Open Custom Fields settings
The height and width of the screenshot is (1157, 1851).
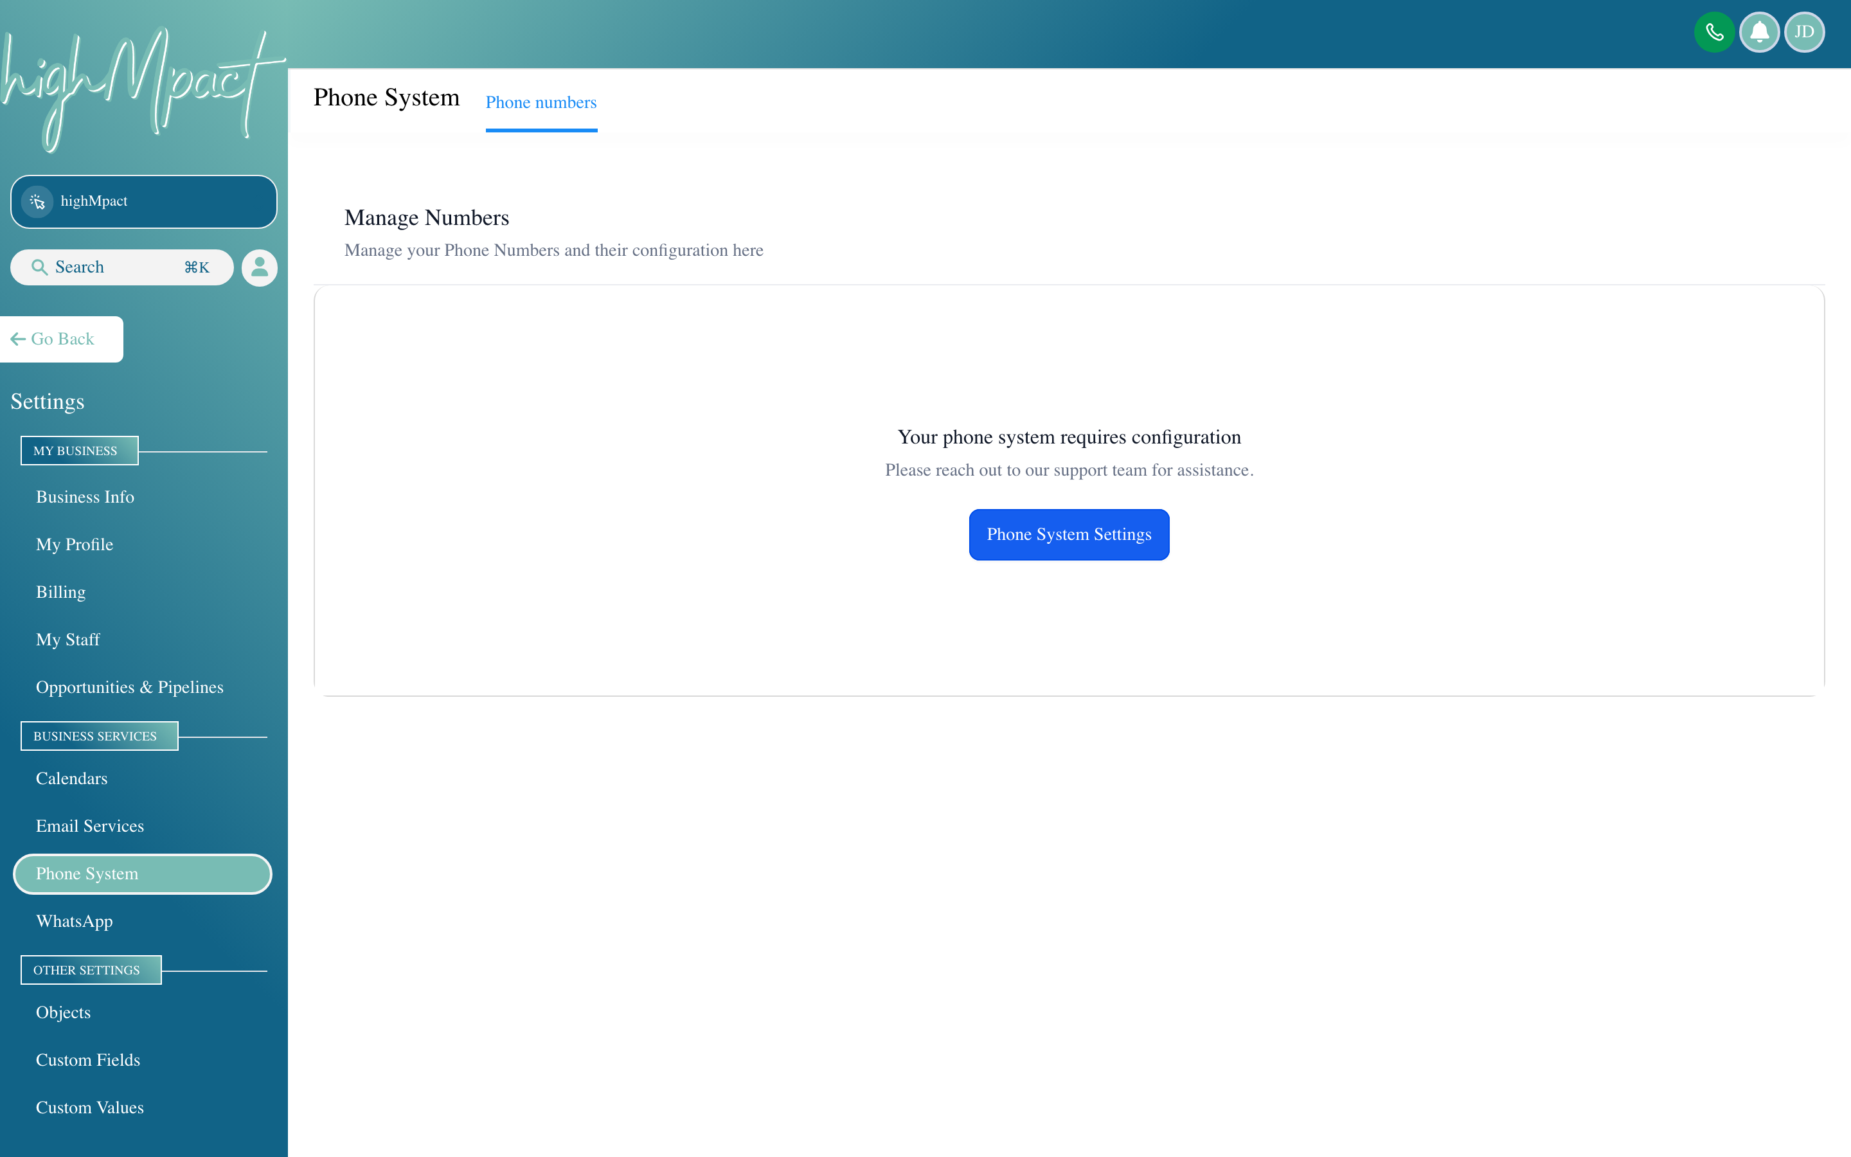pyautogui.click(x=88, y=1060)
